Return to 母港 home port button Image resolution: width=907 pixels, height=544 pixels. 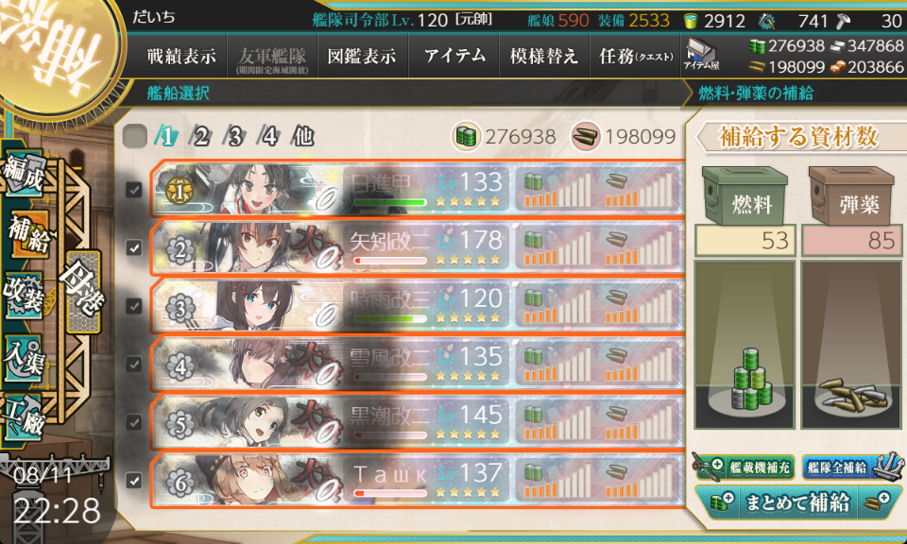point(83,291)
